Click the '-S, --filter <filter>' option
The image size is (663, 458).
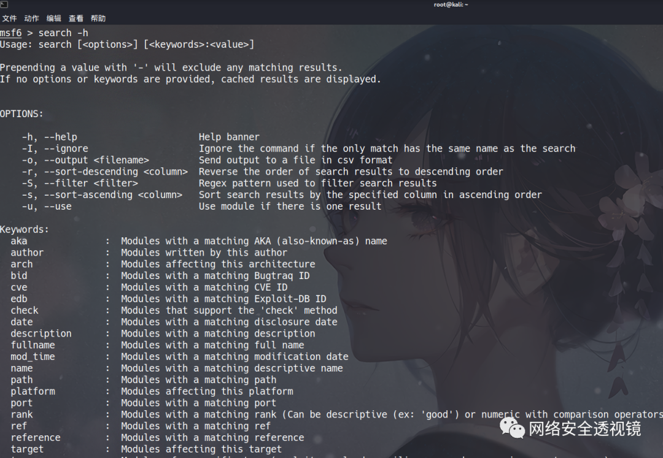pos(80,183)
